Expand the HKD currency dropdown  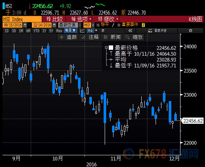coord(93,25)
